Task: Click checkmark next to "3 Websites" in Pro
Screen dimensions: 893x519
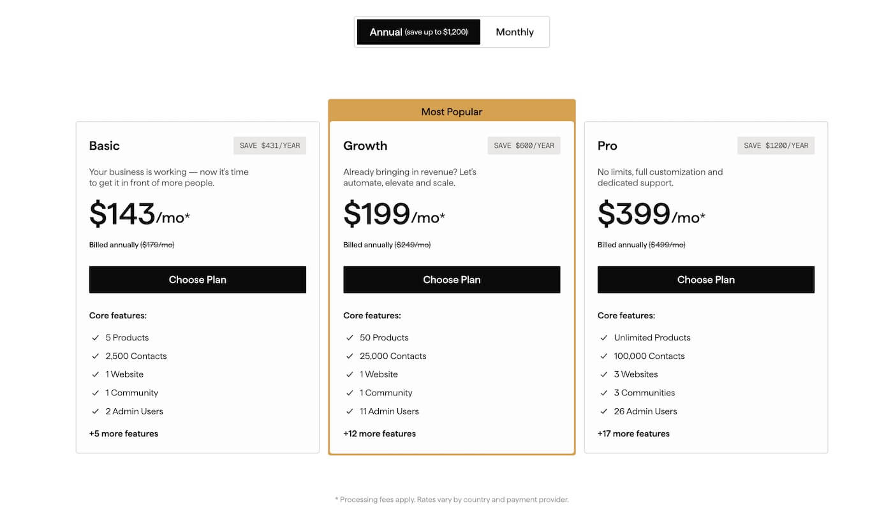Action: [603, 374]
